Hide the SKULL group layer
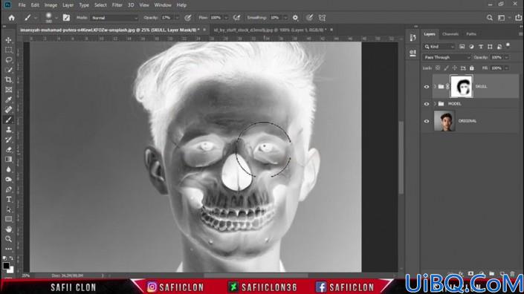The image size is (524, 294). click(x=427, y=87)
